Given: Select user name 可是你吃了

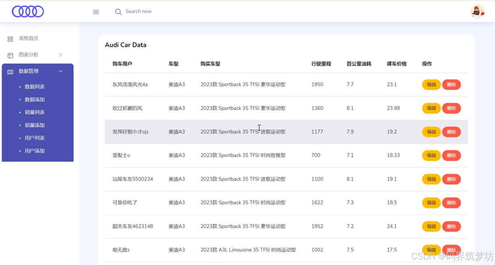Looking at the screenshot, I should click(125, 203).
